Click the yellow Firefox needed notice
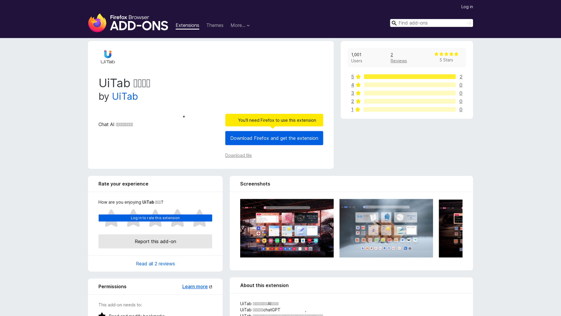This screenshot has width=561, height=316. point(274,120)
